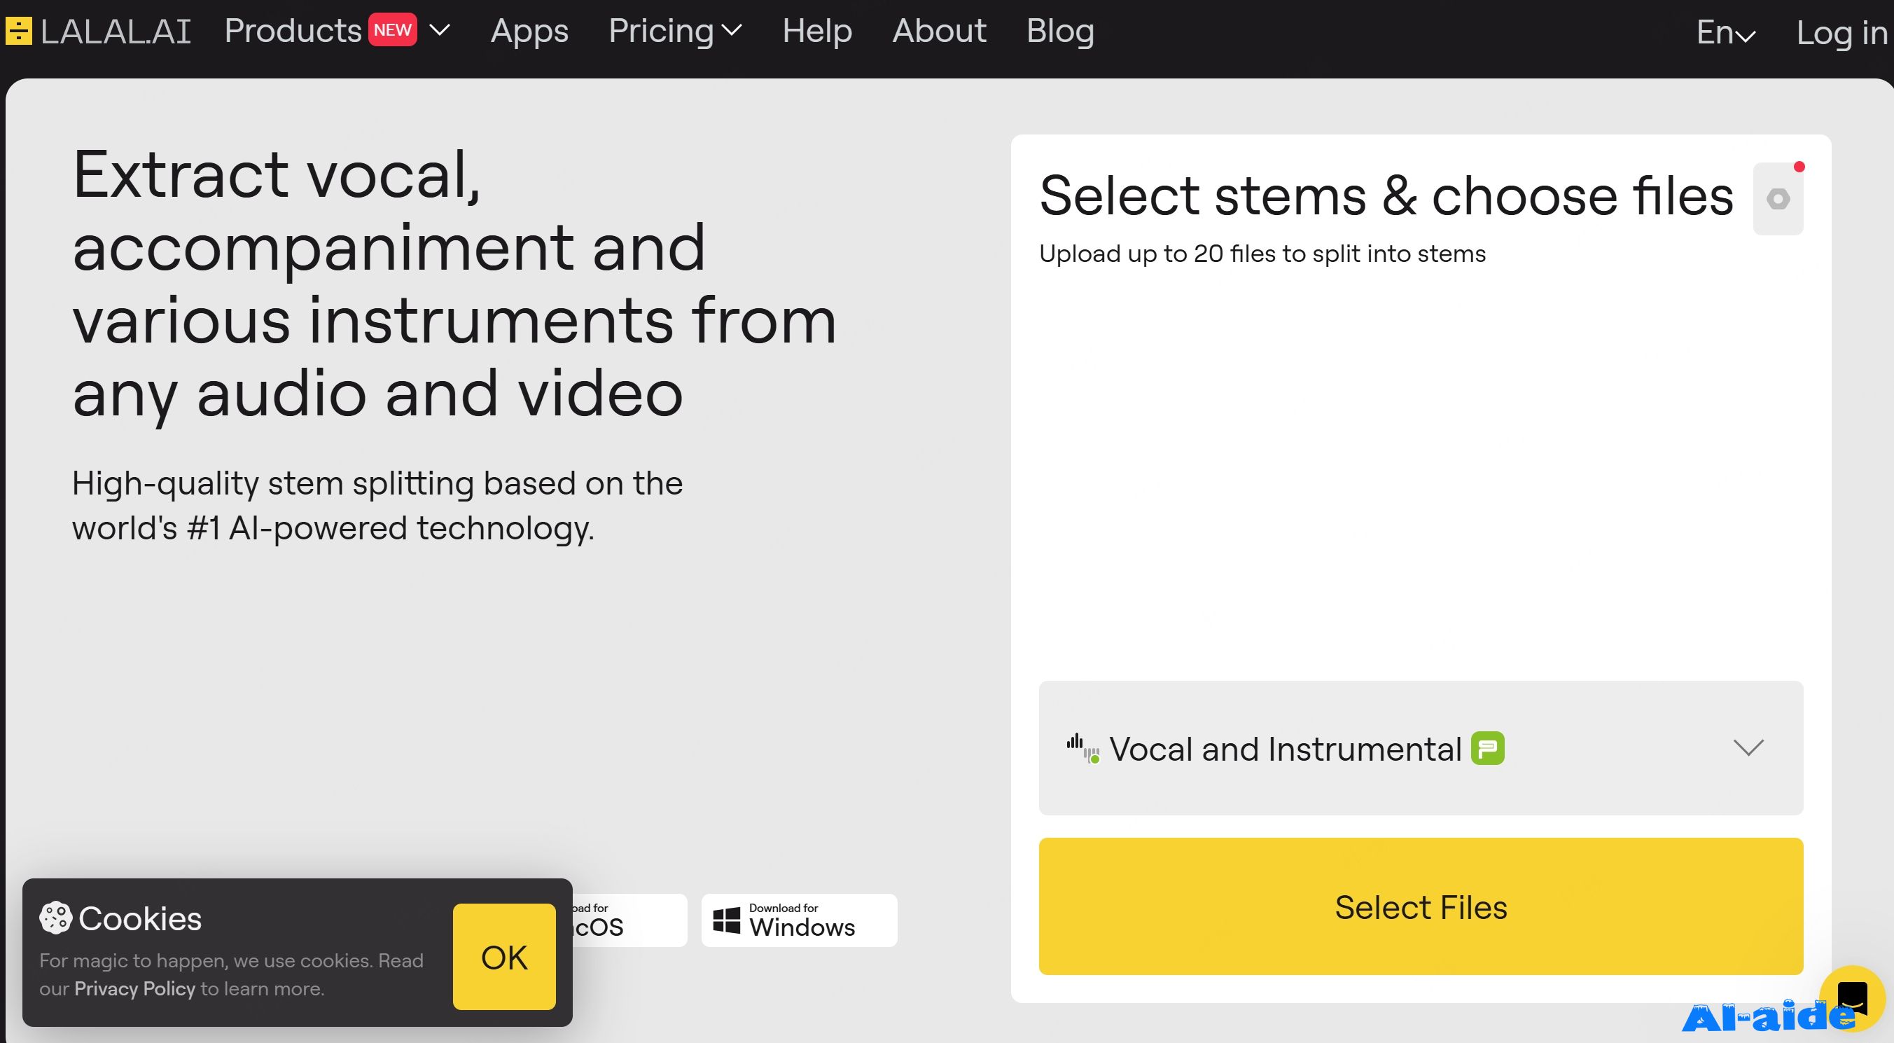Viewport: 1894px width, 1043px height.
Task: Expand the Vocal and Instrumental stem dropdown
Action: pos(1421,748)
